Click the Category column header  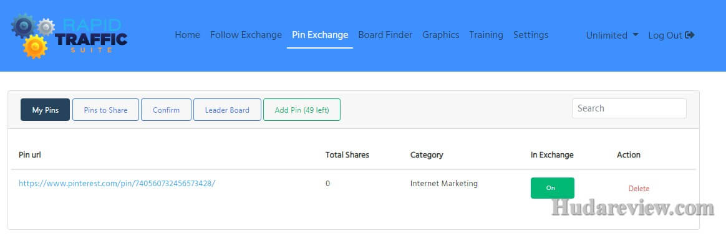(427, 155)
